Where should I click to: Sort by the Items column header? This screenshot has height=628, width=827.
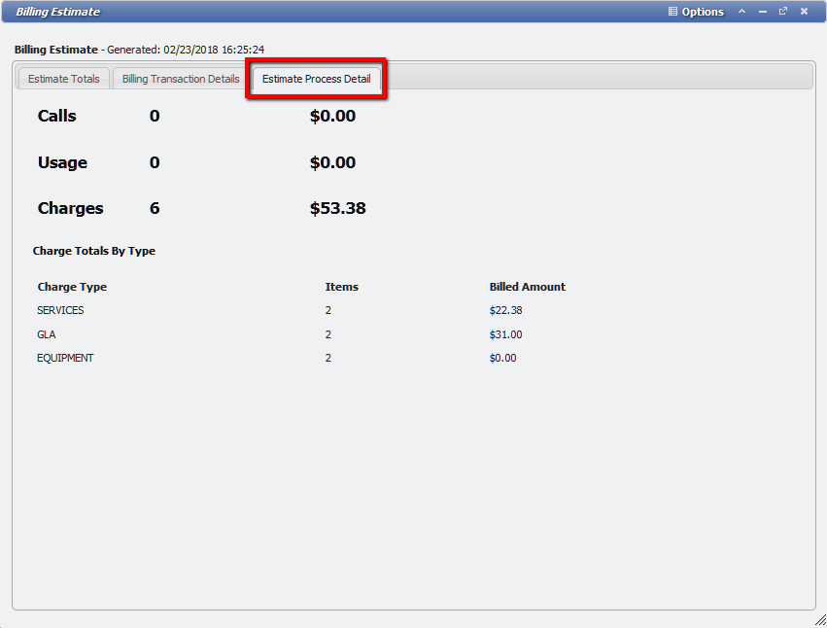point(338,287)
